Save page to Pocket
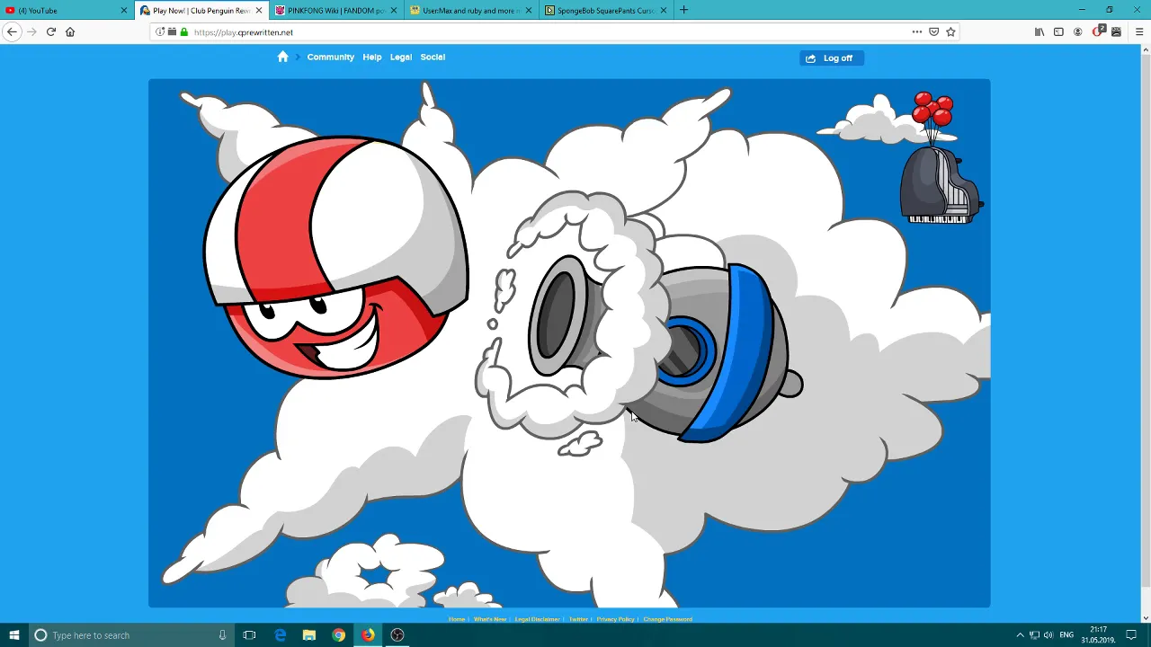This screenshot has width=1151, height=647. pos(934,31)
